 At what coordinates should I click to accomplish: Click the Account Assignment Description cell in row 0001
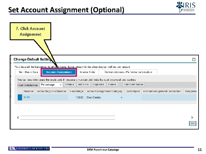click(x=162, y=98)
